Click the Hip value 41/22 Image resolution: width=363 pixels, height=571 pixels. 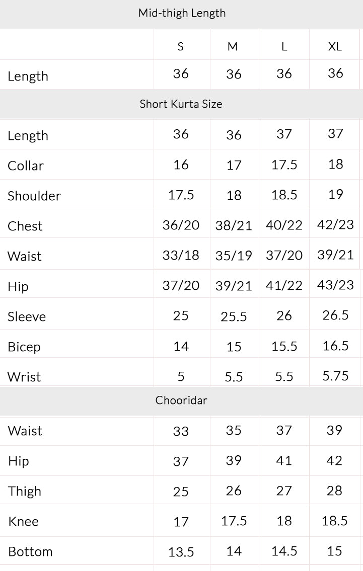[x=284, y=285]
